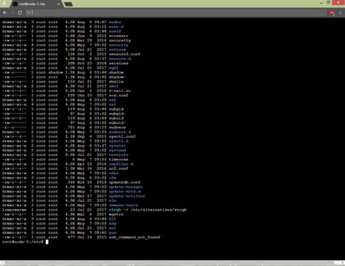Click the sane.d directory entry
This screenshot has height=266, width=345.
click(x=116, y=27)
